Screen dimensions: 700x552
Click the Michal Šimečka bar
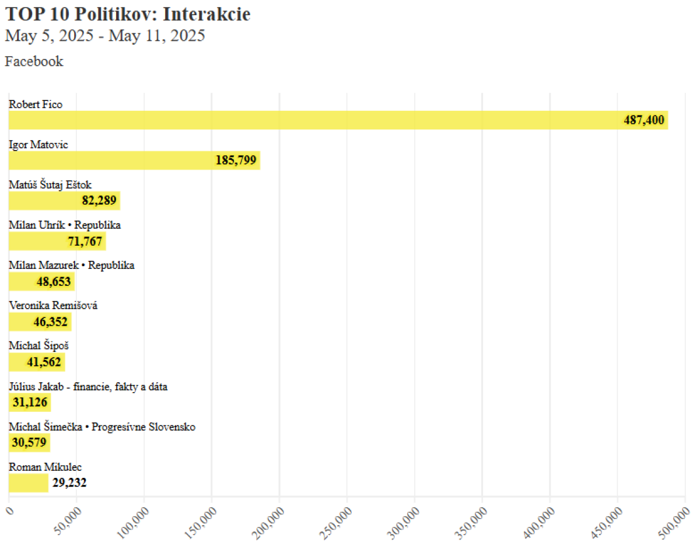pyautogui.click(x=29, y=442)
